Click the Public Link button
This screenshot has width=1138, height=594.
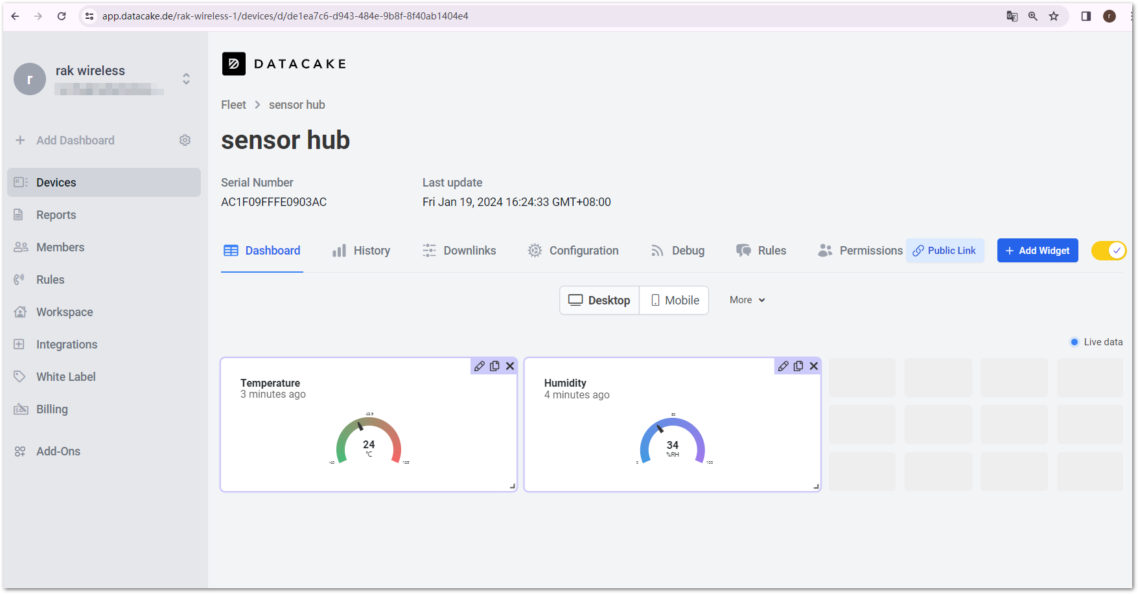945,251
